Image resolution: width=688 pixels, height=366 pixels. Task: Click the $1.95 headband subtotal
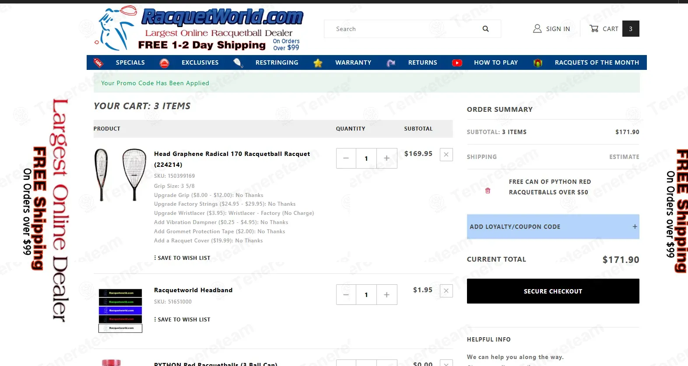point(422,290)
